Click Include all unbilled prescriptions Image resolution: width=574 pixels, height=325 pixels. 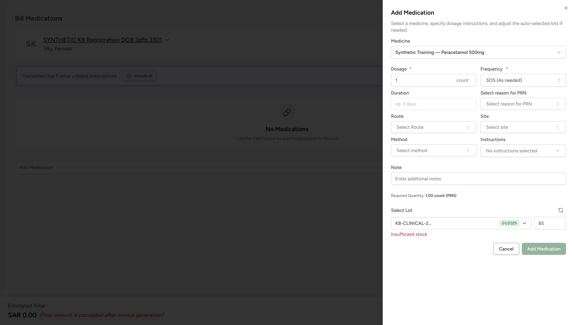click(139, 76)
